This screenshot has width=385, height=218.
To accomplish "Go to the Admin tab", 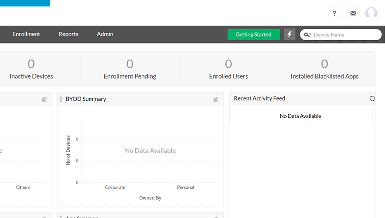I will (x=105, y=34).
